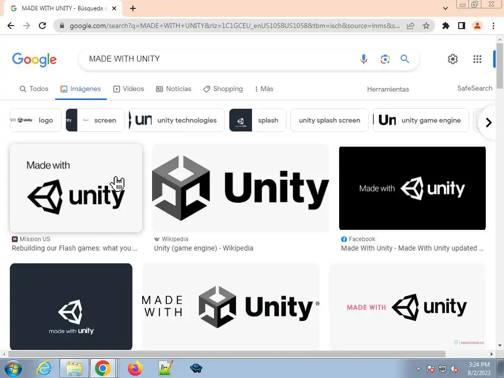
Task: Open the Facebook black Made with unity image
Action: click(412, 189)
